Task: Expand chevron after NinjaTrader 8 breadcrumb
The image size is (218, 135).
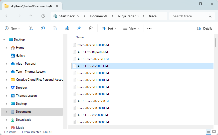Action: click(144, 16)
